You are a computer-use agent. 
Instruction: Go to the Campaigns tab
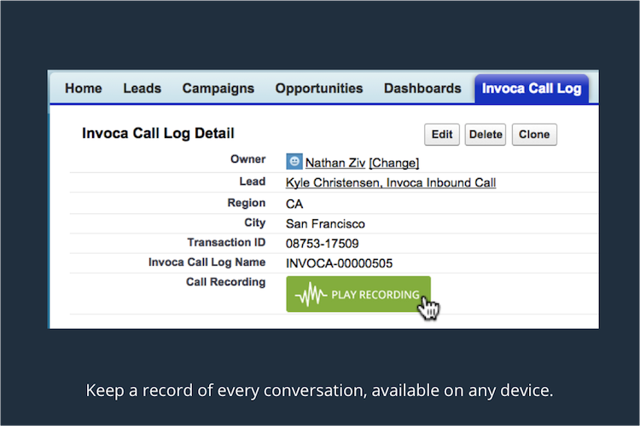[x=218, y=89]
